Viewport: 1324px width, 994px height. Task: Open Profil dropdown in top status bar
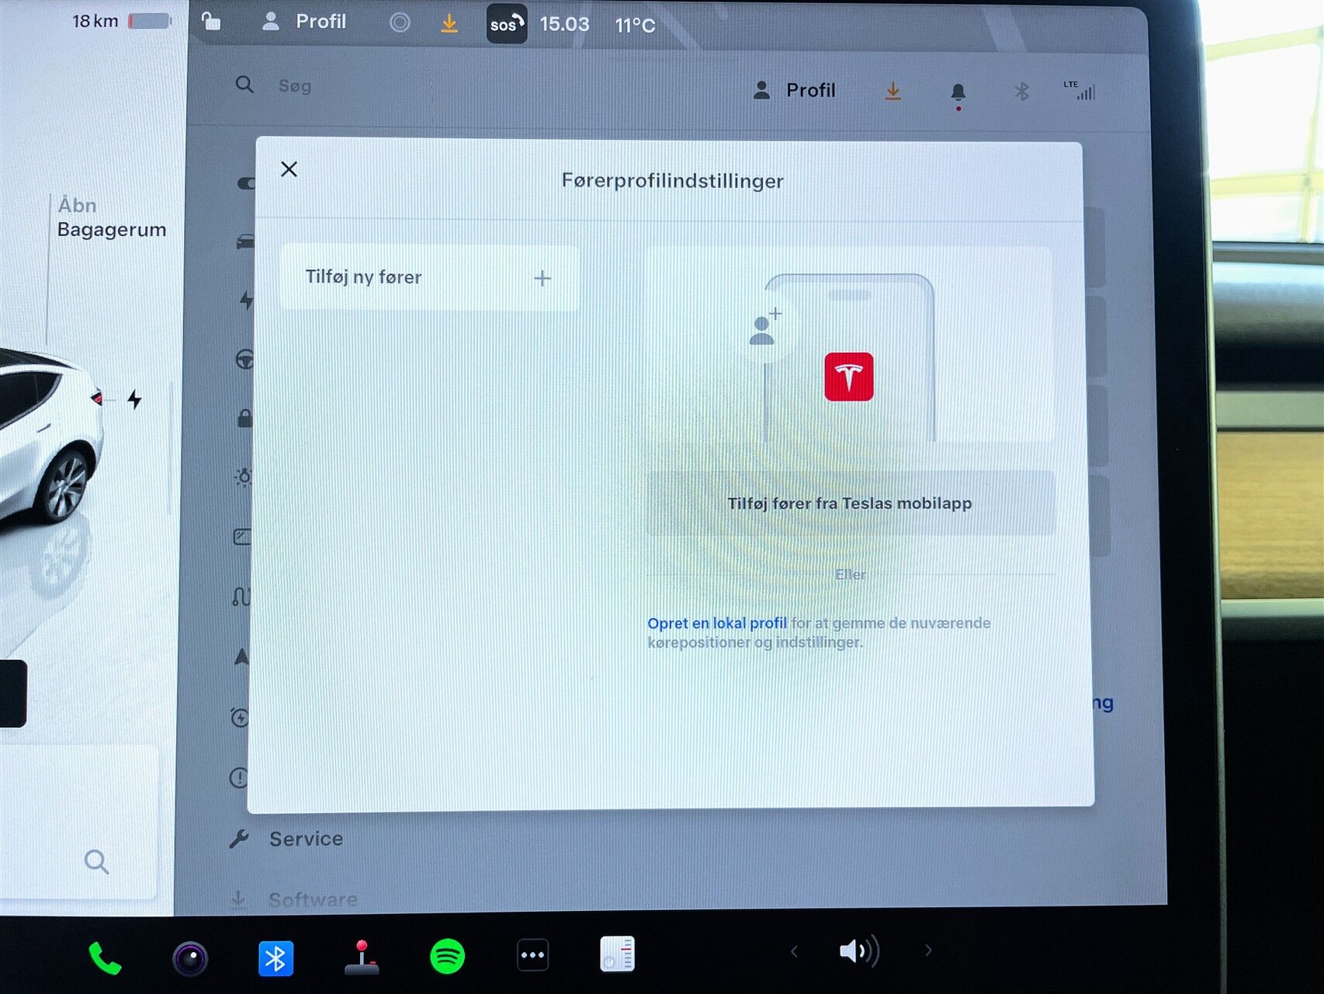click(x=305, y=22)
